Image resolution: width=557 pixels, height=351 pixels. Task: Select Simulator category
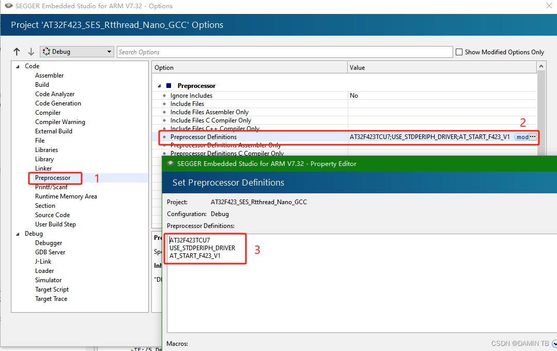pyautogui.click(x=49, y=280)
